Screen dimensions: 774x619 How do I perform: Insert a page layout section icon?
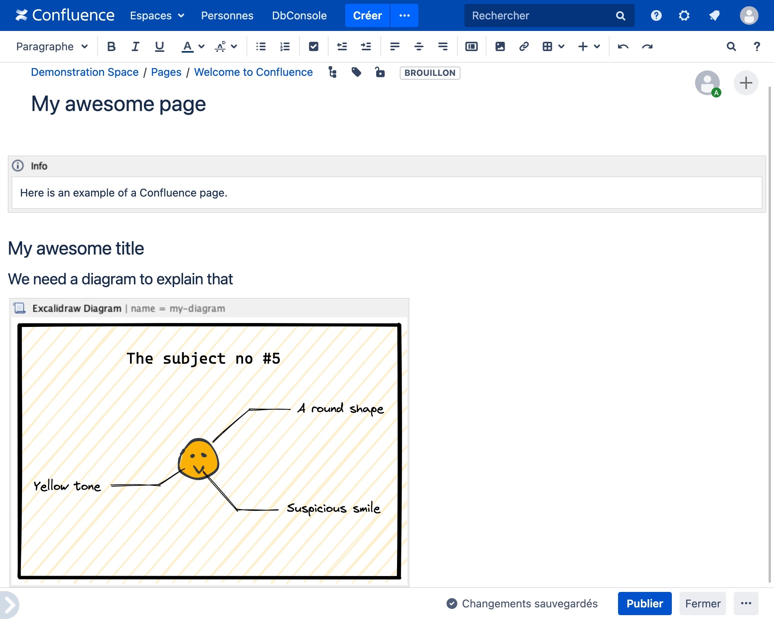[x=471, y=46]
